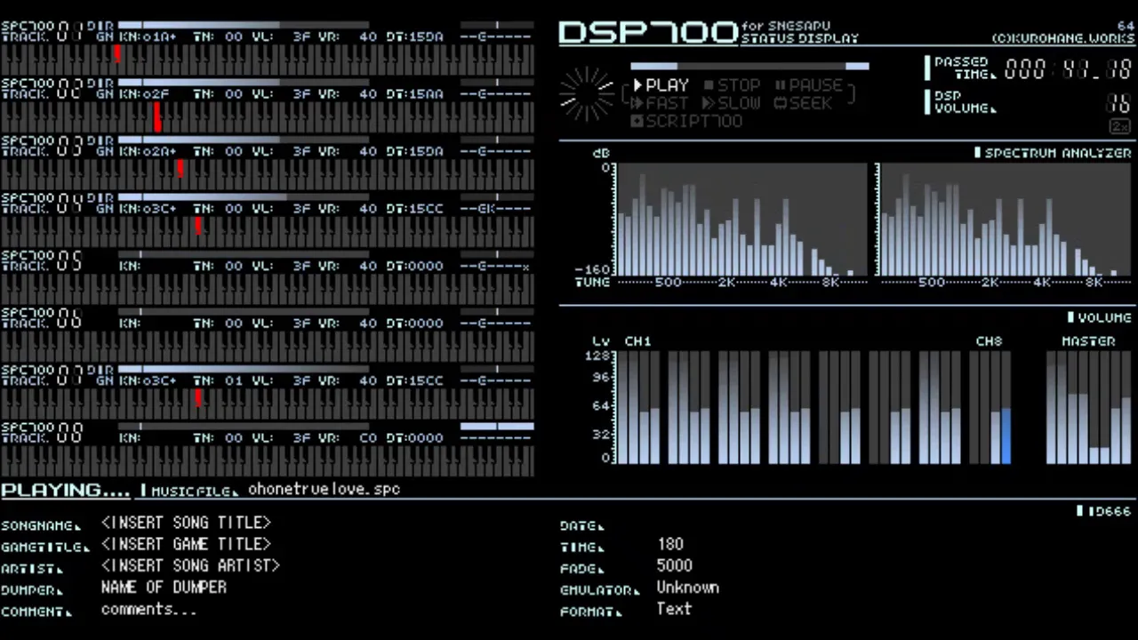Click the (C)KUROHANE.WORKS credit text
The image size is (1138, 640).
coord(1063,38)
